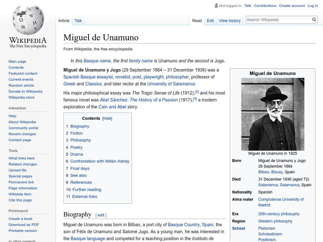Click inside the Search Wikipedia field

pyautogui.click(x=278, y=20)
